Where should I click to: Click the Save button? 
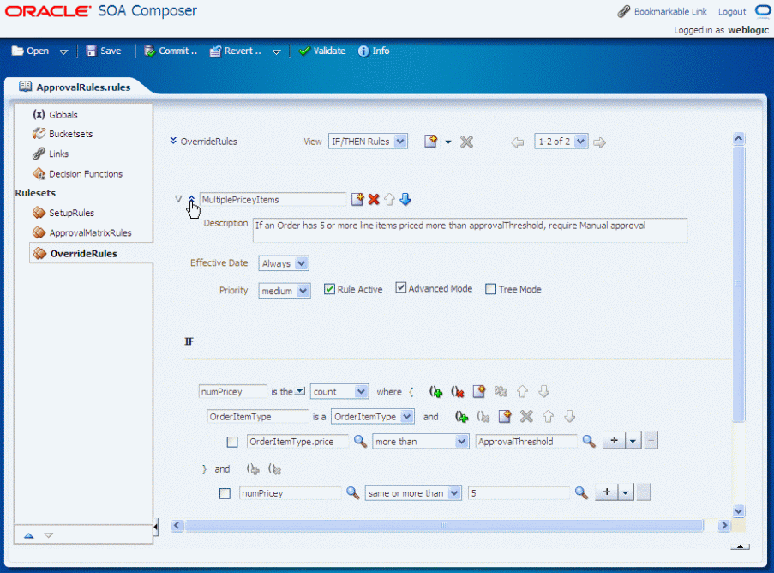pos(104,51)
